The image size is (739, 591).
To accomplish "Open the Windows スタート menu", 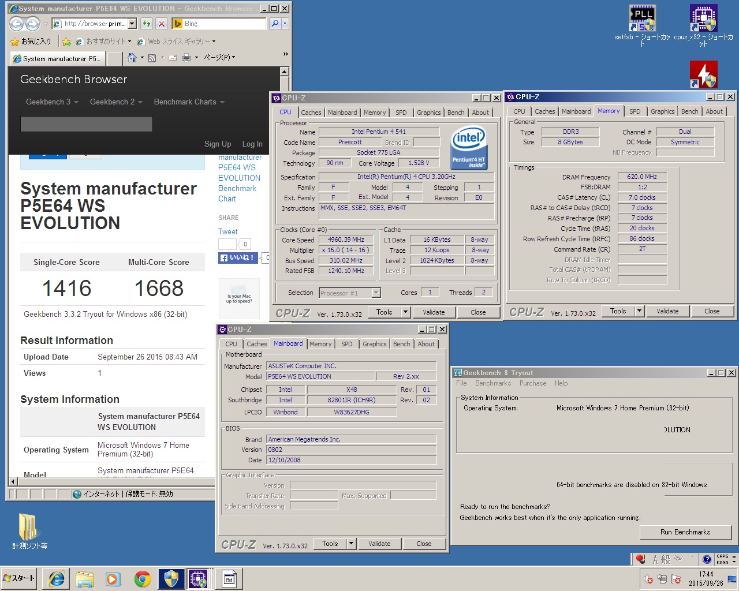I will point(19,578).
